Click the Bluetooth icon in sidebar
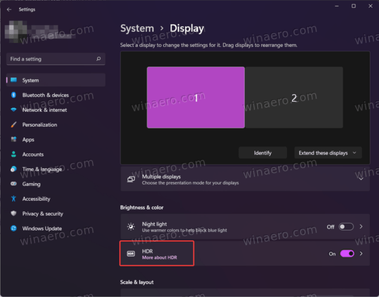379x297 pixels. (x=14, y=95)
